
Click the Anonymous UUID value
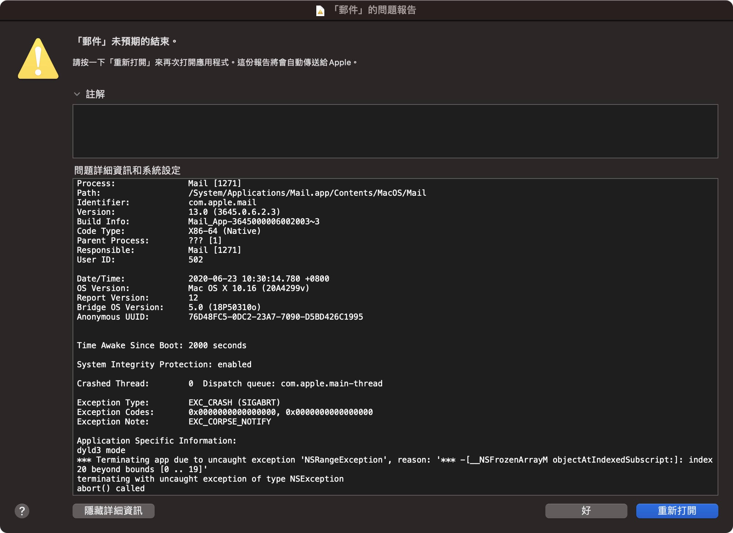tap(276, 317)
